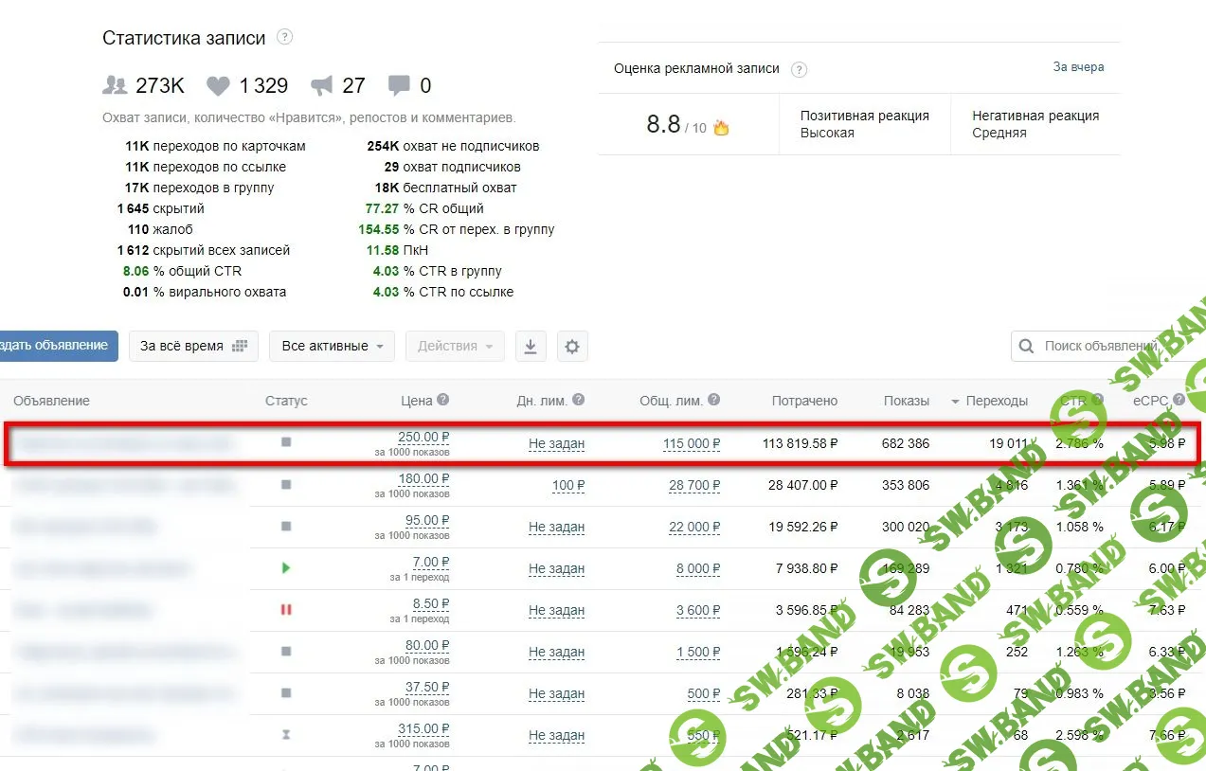Screen dimensions: 1206x771
Task: Click the reach people icon near 273K
Action: click(115, 85)
